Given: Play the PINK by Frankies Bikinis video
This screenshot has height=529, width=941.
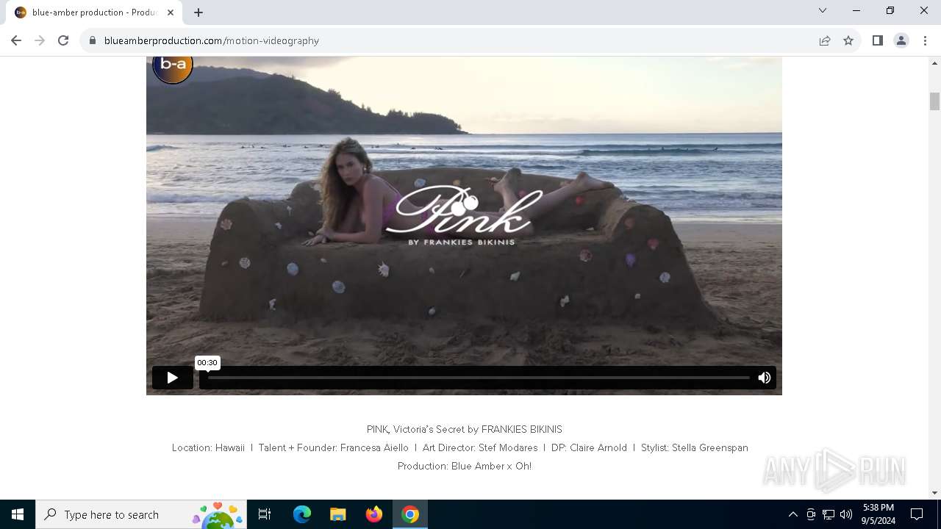Looking at the screenshot, I should pos(172,378).
